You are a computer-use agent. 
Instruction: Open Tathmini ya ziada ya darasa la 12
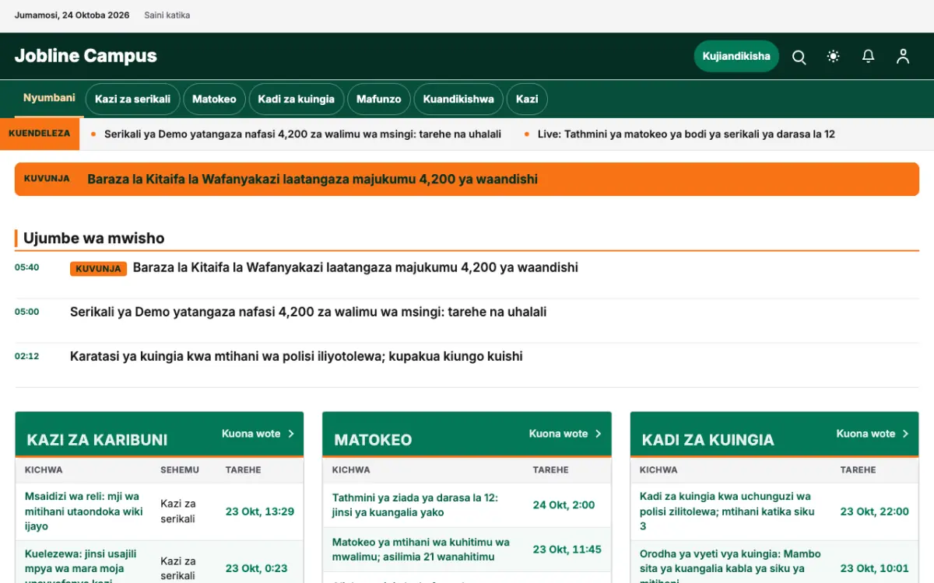416,504
